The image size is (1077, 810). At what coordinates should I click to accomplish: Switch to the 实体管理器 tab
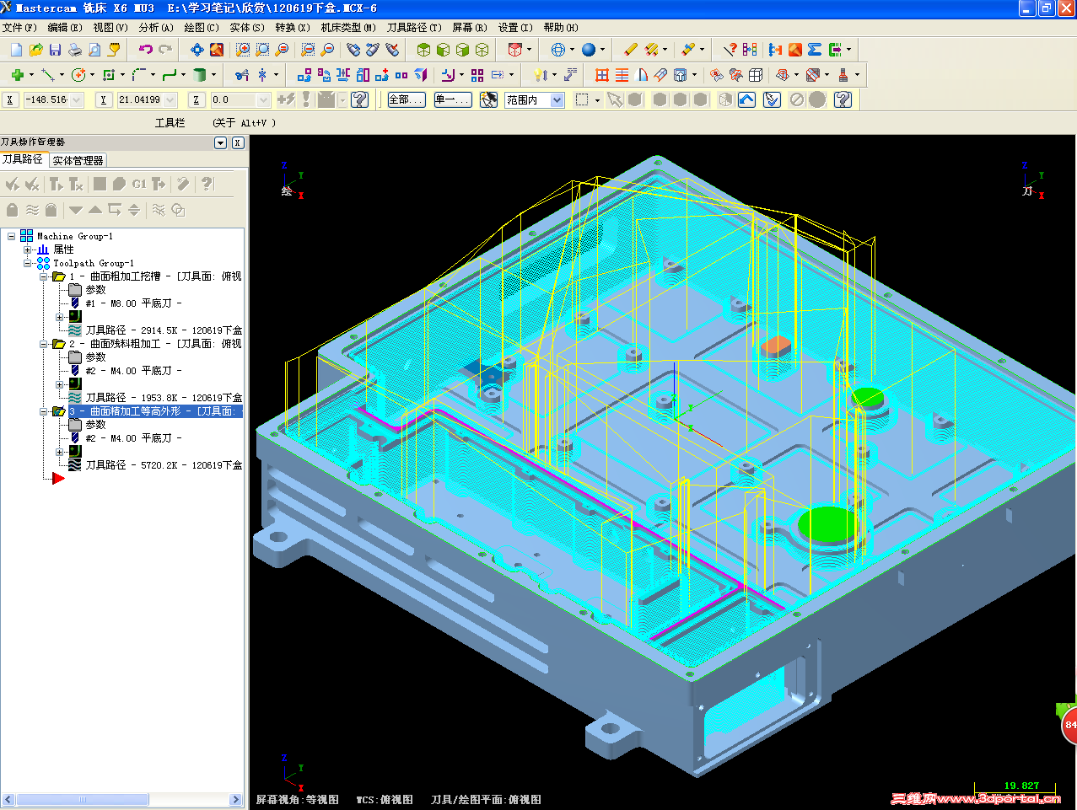[78, 160]
